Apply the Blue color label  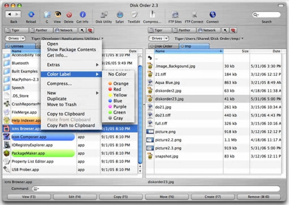point(118,101)
